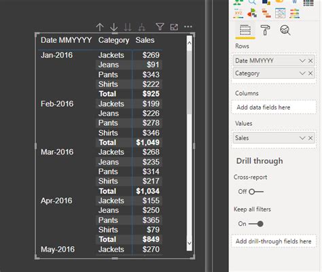Turn on Drill down mode arrow
This screenshot has width=322, height=272.
pos(113,27)
